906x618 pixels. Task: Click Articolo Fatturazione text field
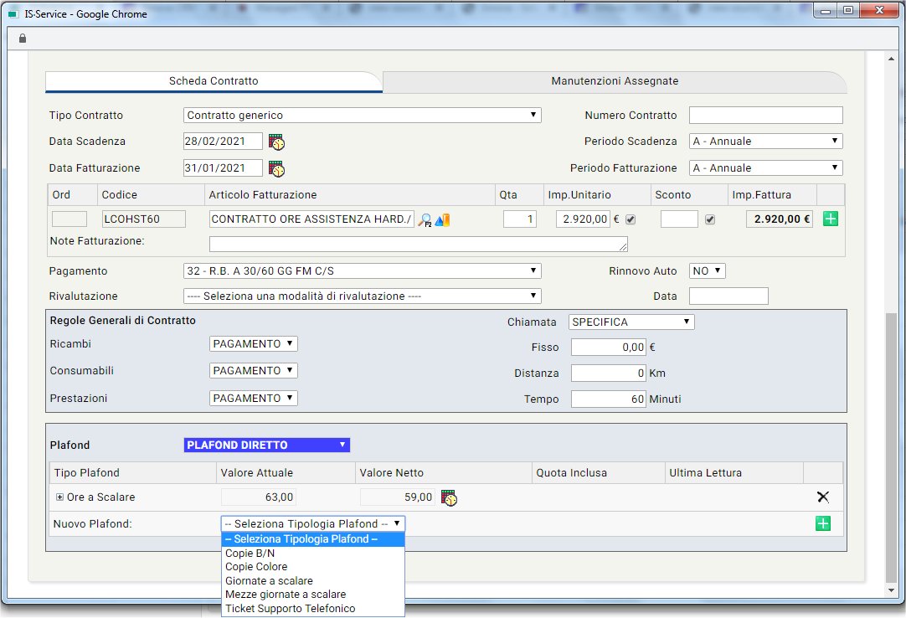(x=311, y=219)
